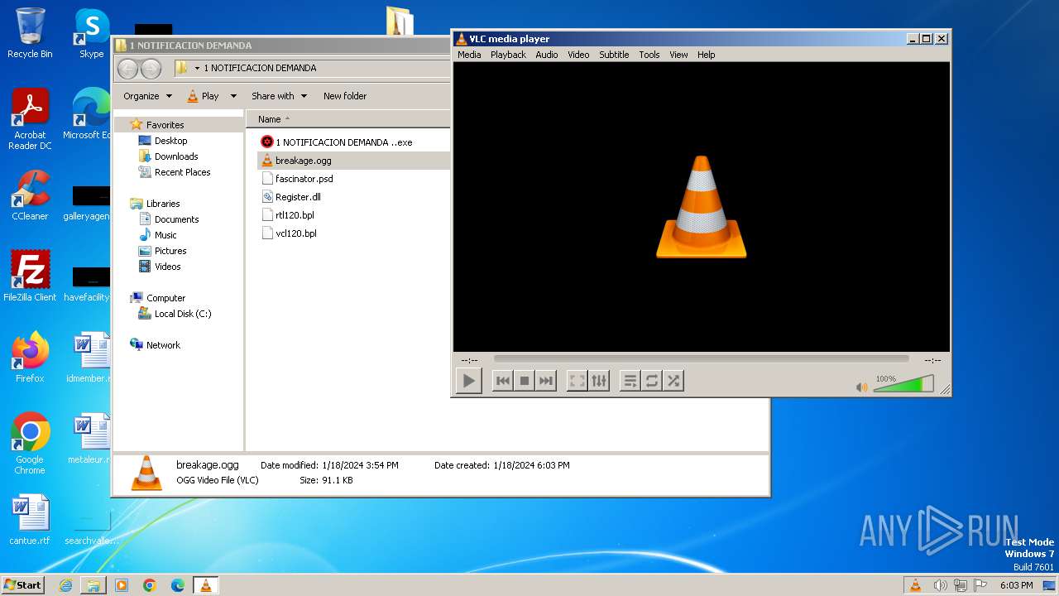Open VLC extended settings panel

(599, 381)
